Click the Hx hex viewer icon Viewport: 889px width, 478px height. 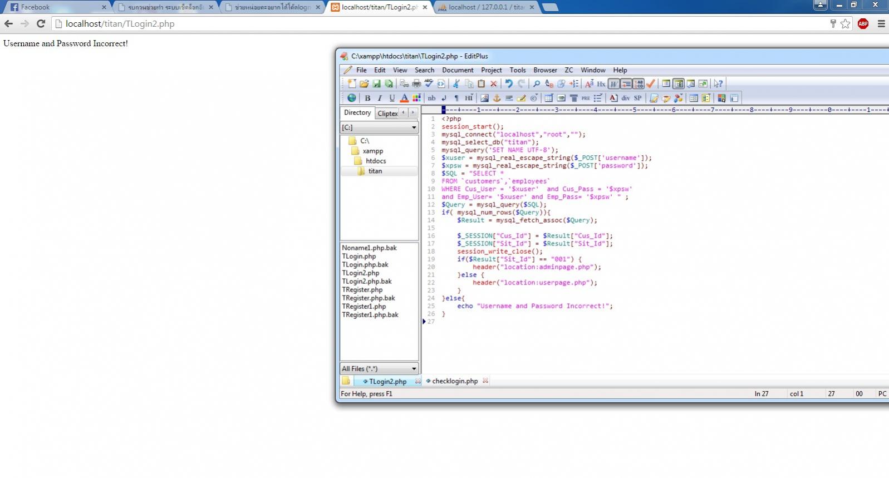[x=601, y=83]
